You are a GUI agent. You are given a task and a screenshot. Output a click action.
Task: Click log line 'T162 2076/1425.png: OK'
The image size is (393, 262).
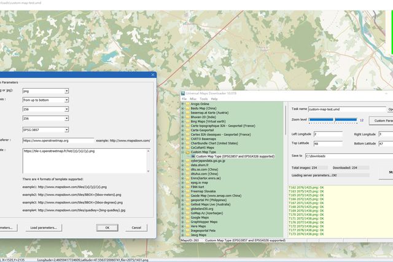(x=306, y=188)
